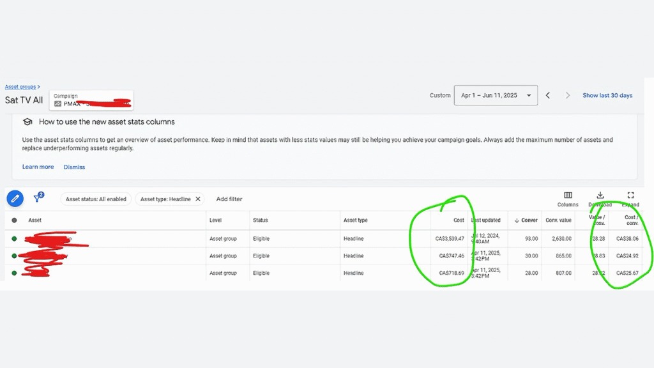Open the Campaign PMAX selector
The height and width of the screenshot is (368, 654).
click(91, 100)
